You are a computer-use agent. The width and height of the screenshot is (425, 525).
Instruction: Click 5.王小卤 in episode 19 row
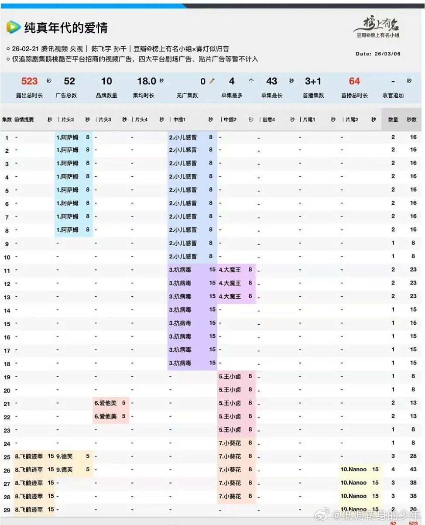click(x=230, y=376)
